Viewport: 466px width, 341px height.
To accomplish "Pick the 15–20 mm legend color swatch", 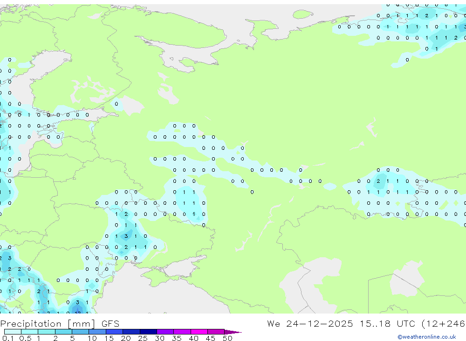I will pyautogui.click(x=115, y=332).
